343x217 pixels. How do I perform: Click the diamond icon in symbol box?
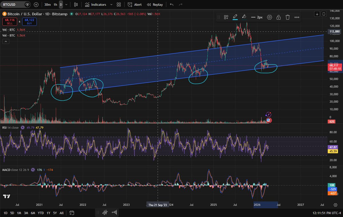[x=27, y=5]
